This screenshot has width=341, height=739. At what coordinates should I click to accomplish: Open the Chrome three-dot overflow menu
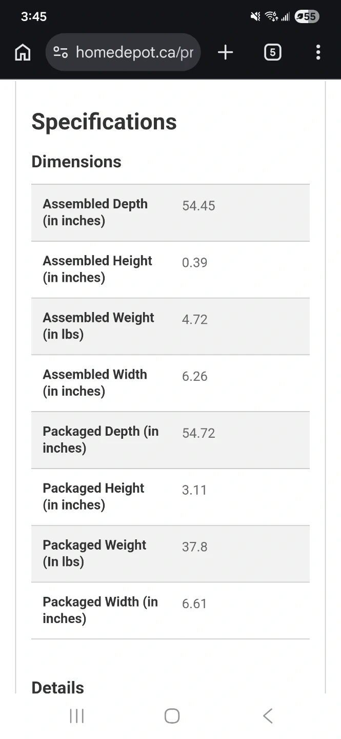point(318,52)
